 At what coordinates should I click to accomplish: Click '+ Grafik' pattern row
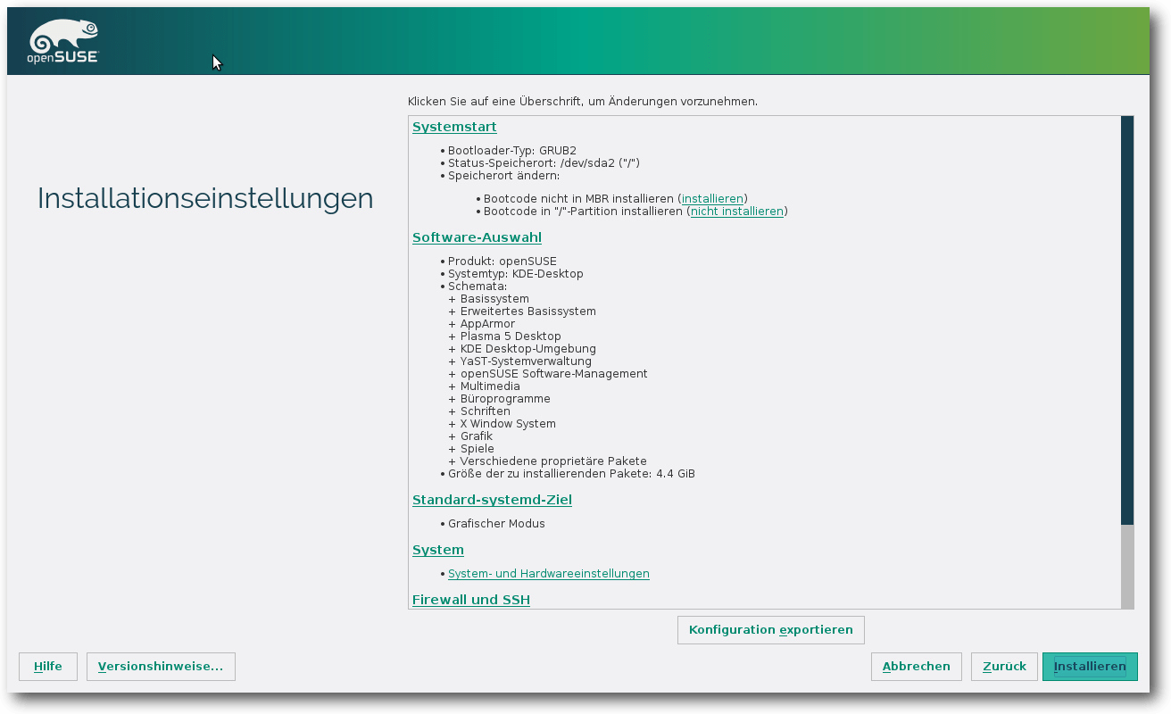pos(470,436)
